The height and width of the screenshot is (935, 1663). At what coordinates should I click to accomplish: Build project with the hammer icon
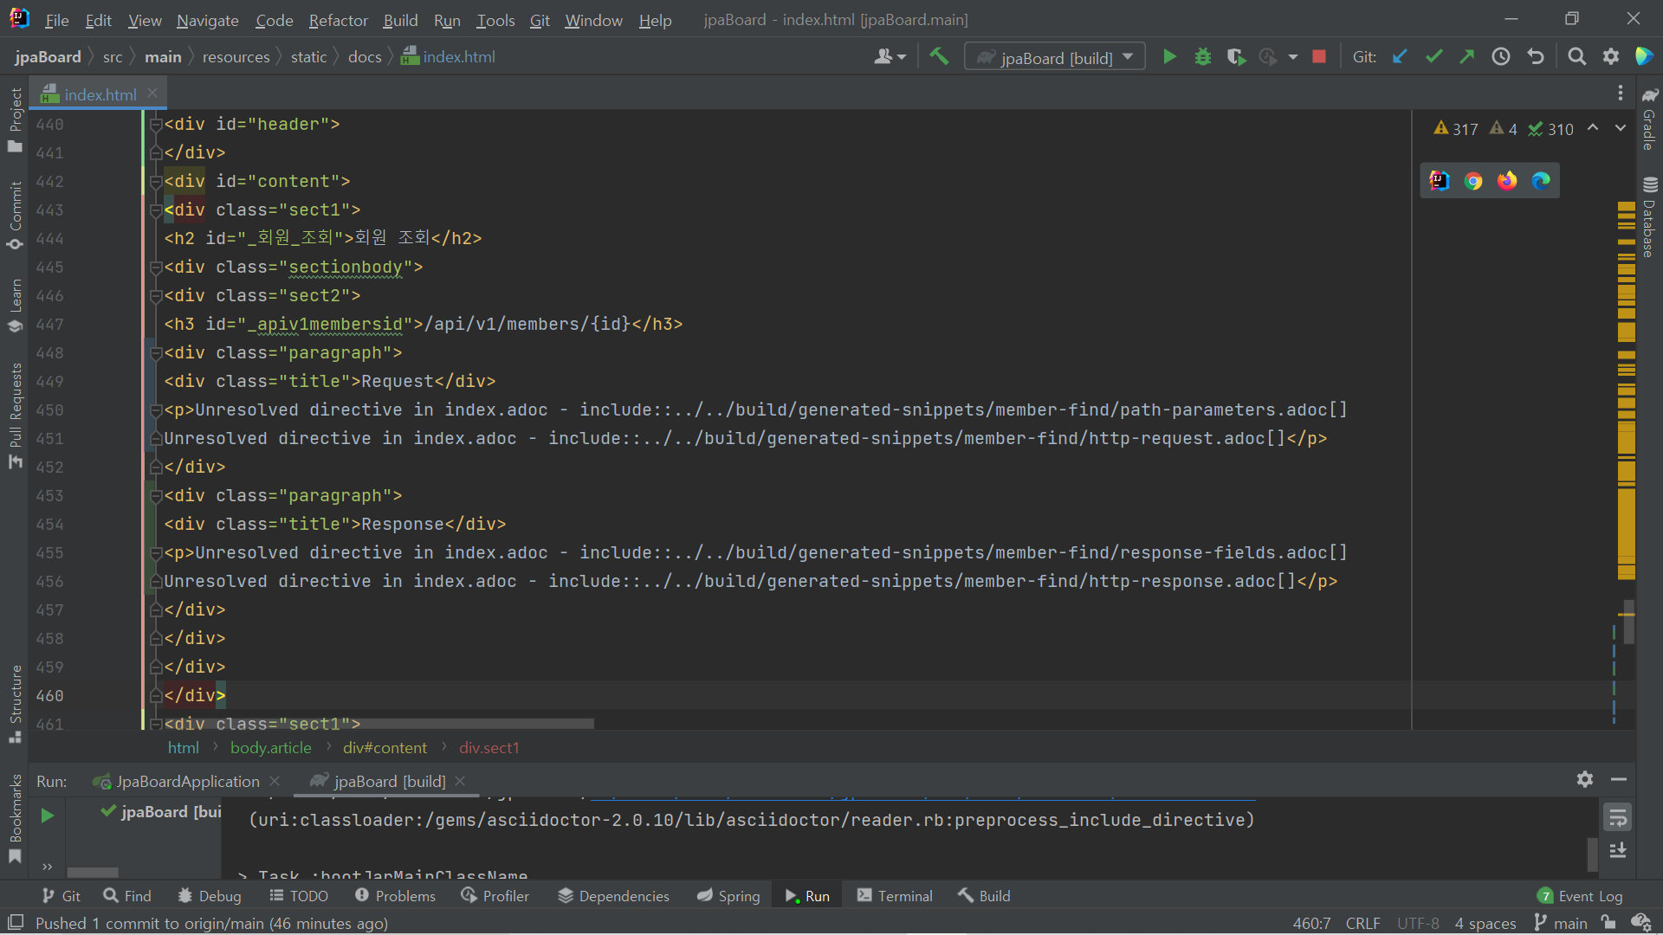(x=939, y=57)
